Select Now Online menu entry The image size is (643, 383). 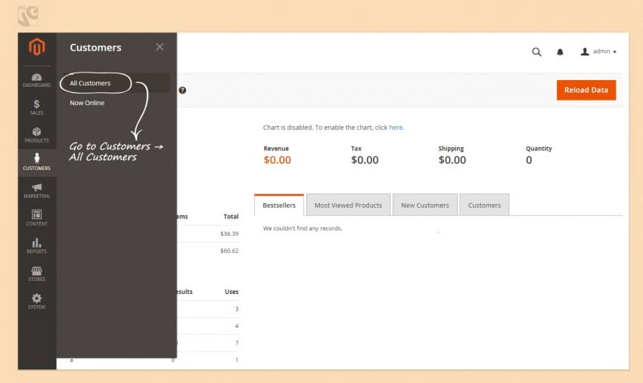pyautogui.click(x=87, y=103)
